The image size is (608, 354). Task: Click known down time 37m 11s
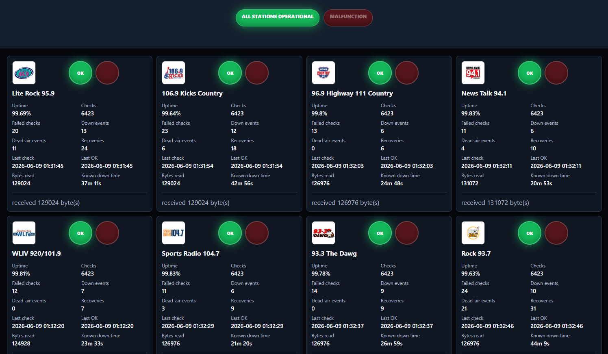[91, 183]
